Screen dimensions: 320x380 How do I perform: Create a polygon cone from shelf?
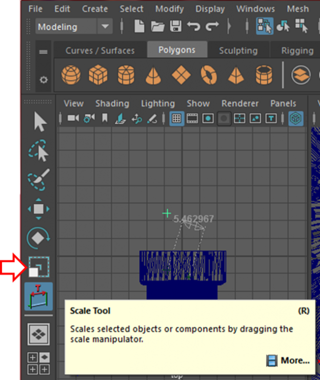point(153,75)
